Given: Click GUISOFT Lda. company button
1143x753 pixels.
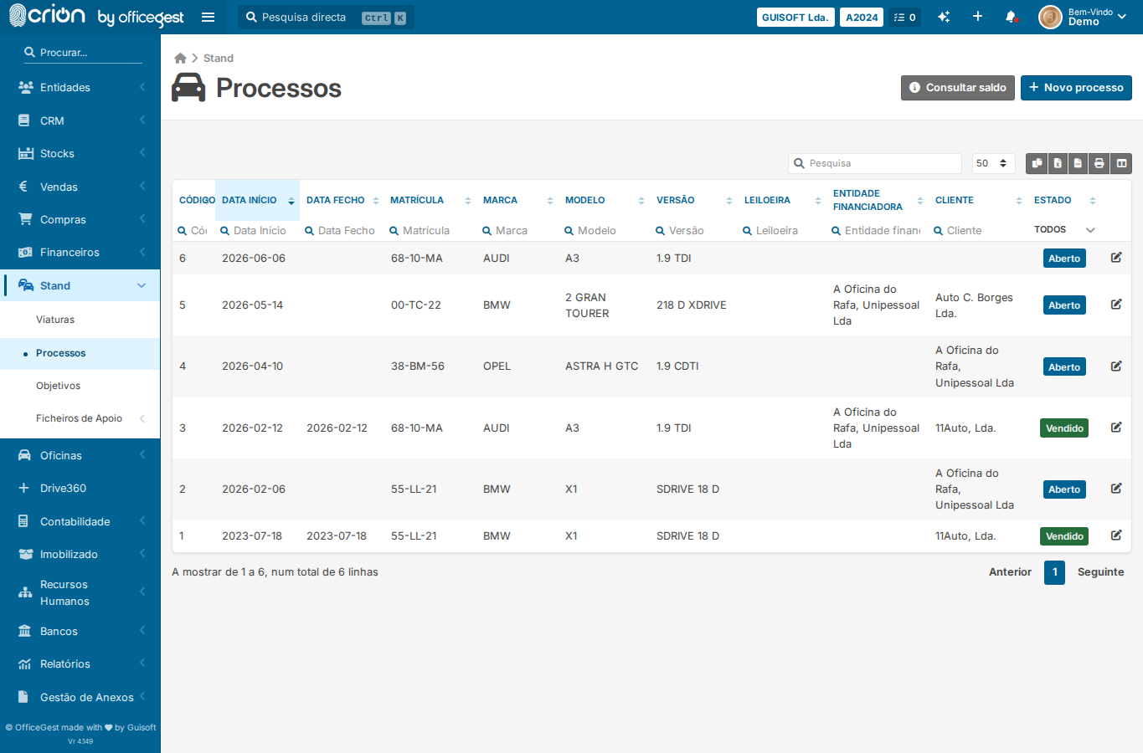Looking at the screenshot, I should [x=795, y=17].
